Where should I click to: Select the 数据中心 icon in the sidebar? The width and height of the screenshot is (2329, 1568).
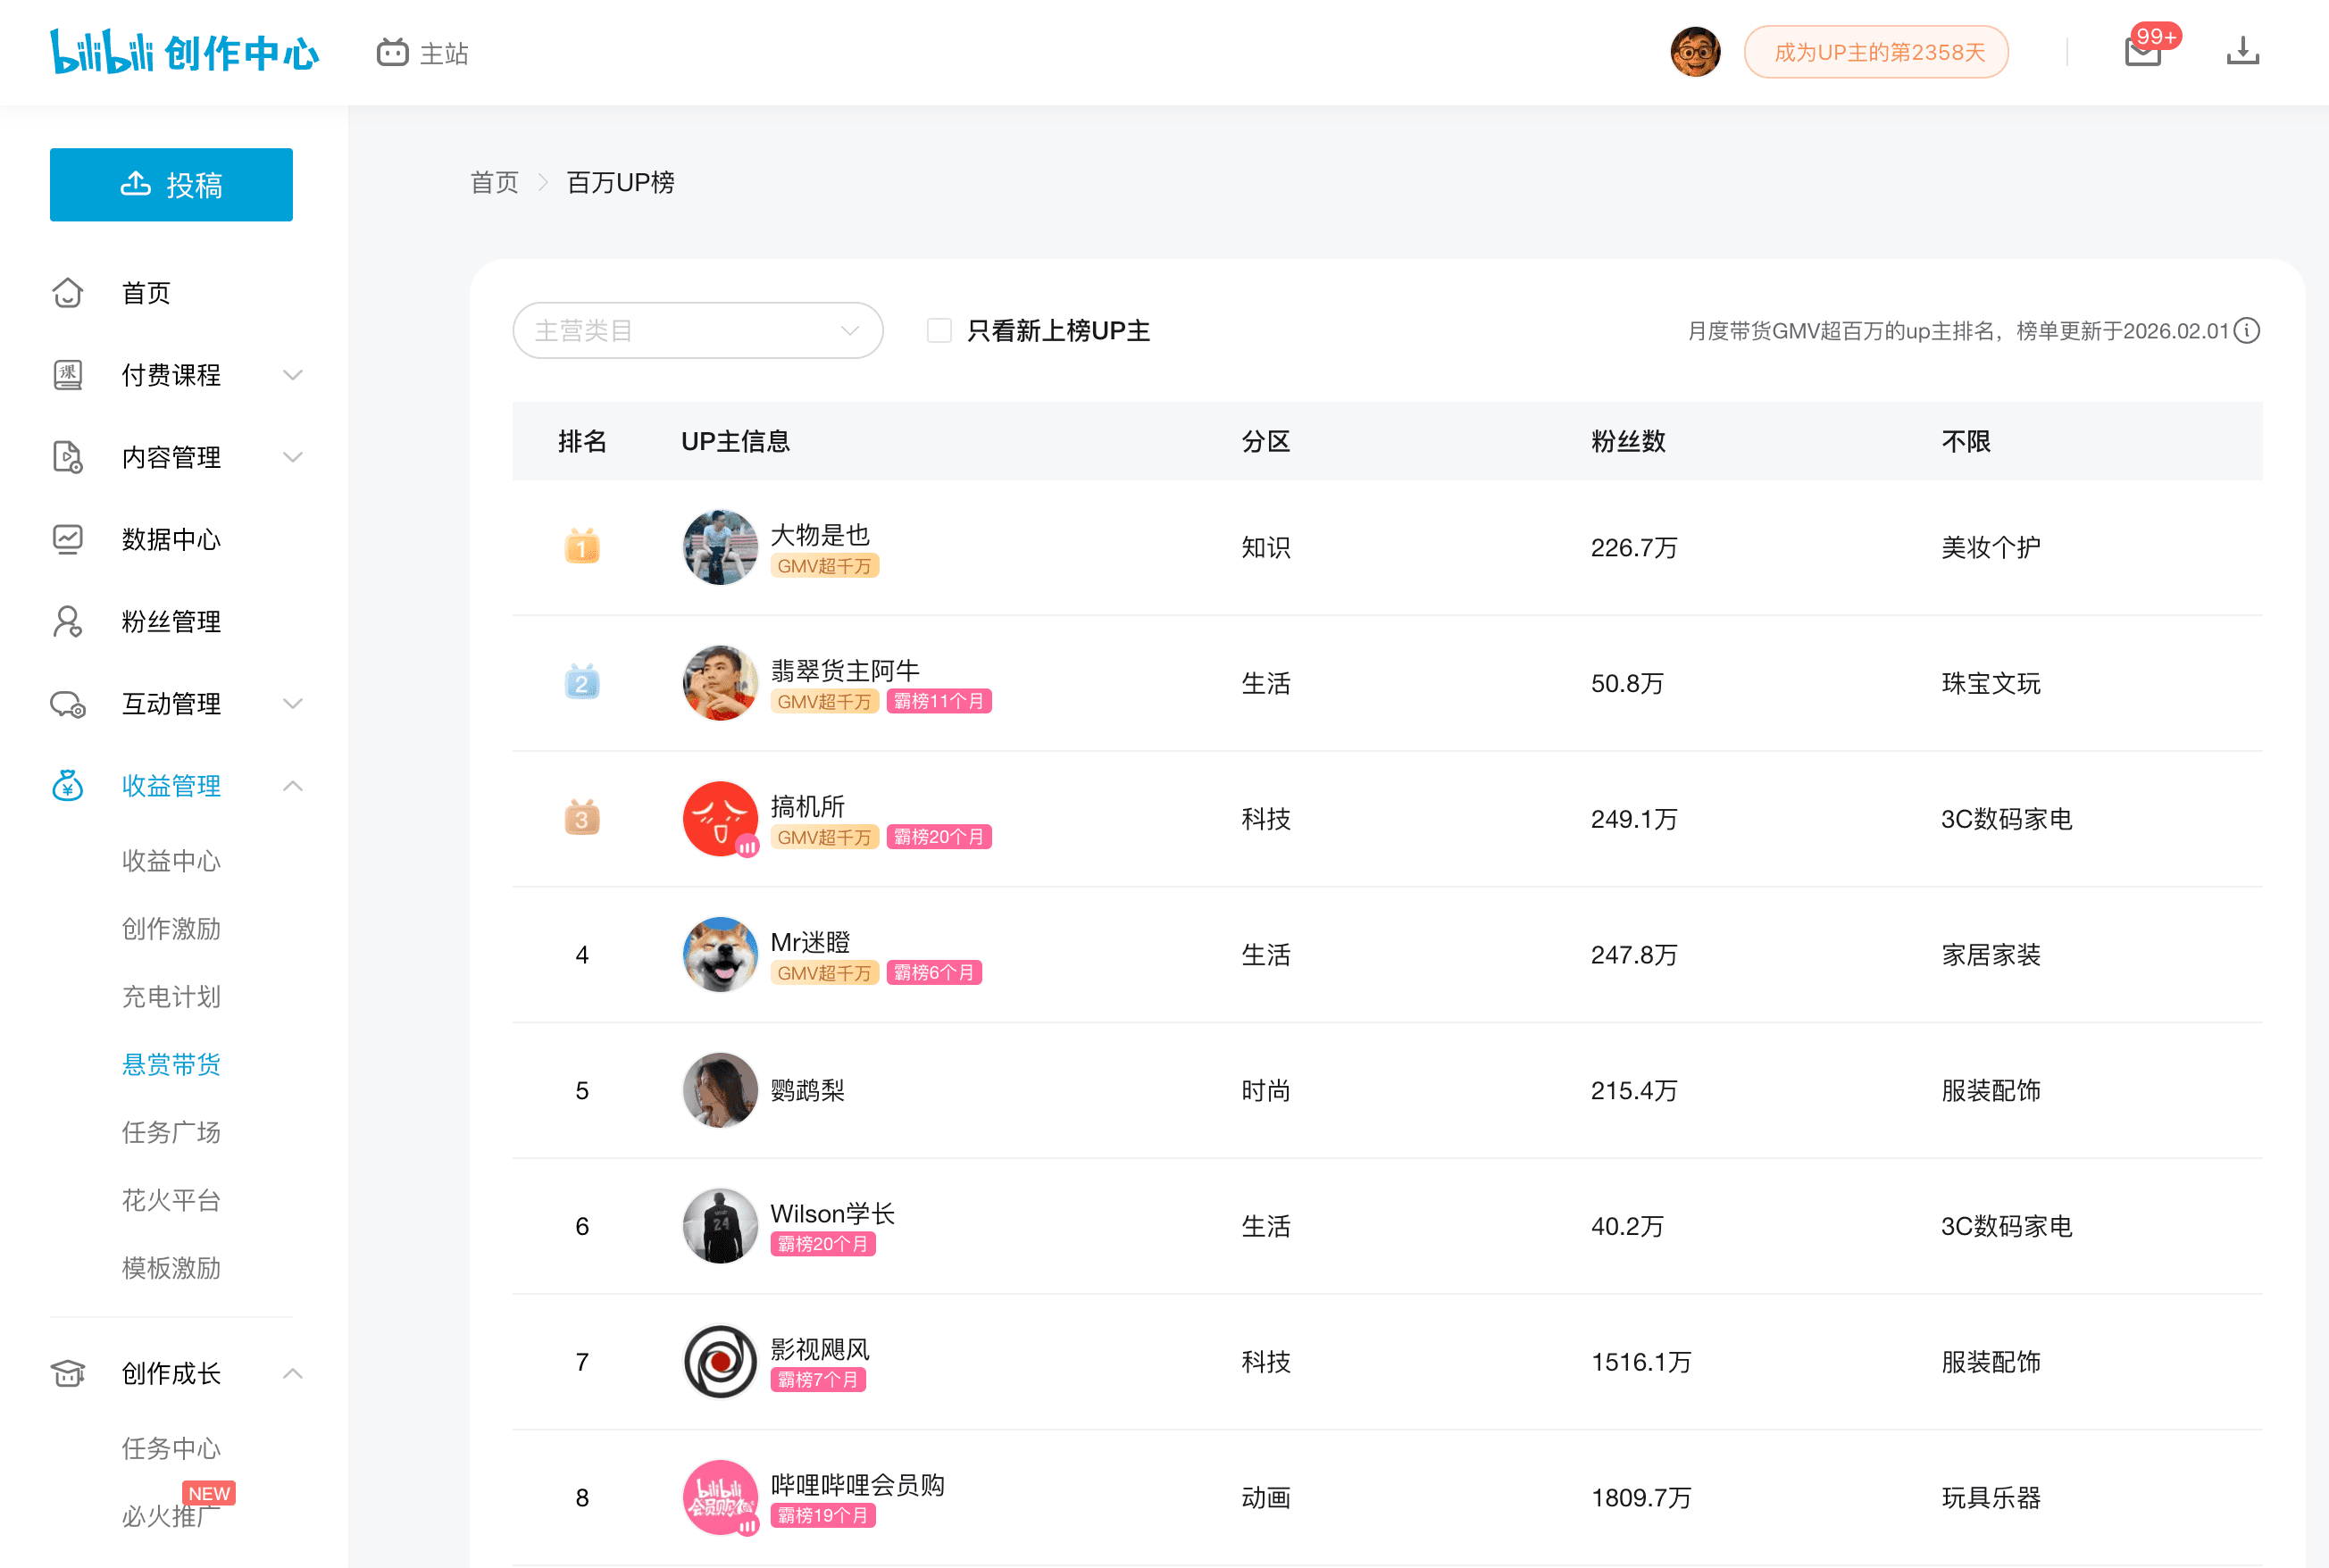pyautogui.click(x=67, y=539)
